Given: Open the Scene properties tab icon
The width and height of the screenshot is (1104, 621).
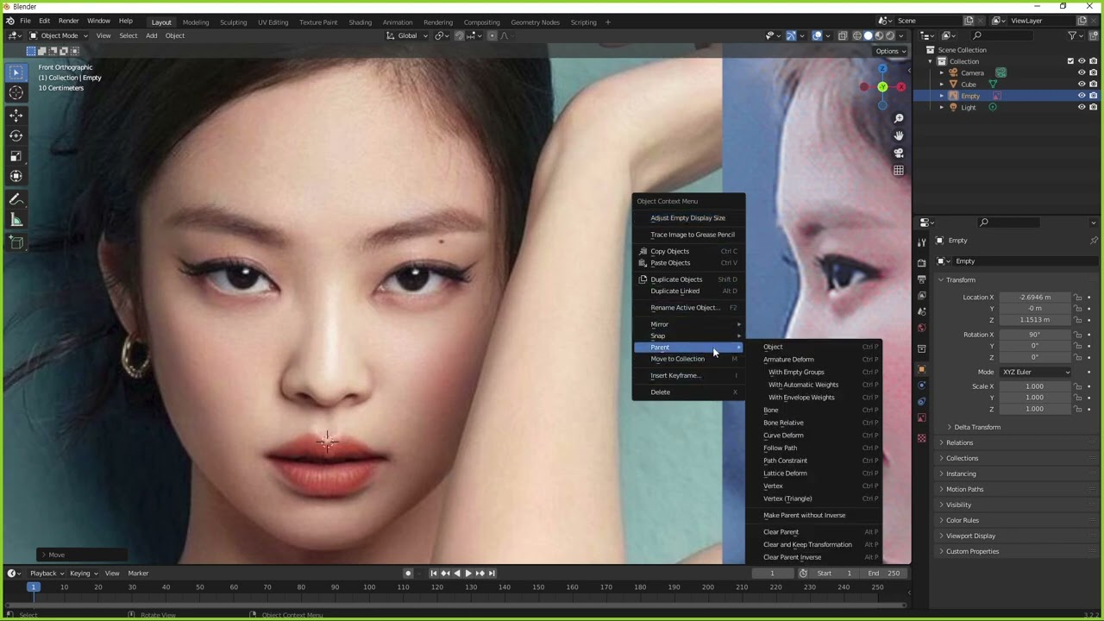Looking at the screenshot, I should [x=921, y=311].
